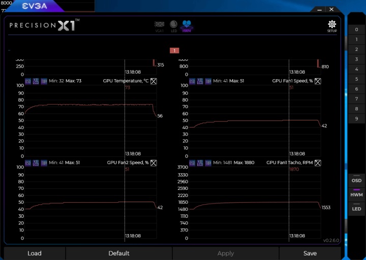Click the Load button
Screen dimensions: 366x260
pyautogui.click(x=35, y=253)
